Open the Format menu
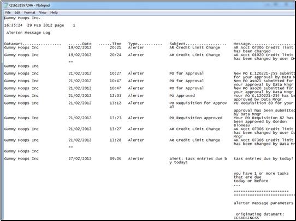 (29, 13)
